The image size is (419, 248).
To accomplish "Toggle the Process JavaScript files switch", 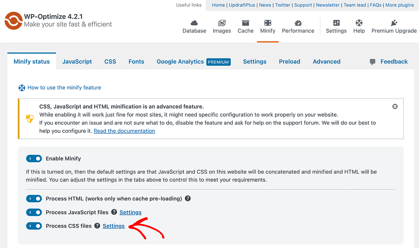I will (x=34, y=212).
